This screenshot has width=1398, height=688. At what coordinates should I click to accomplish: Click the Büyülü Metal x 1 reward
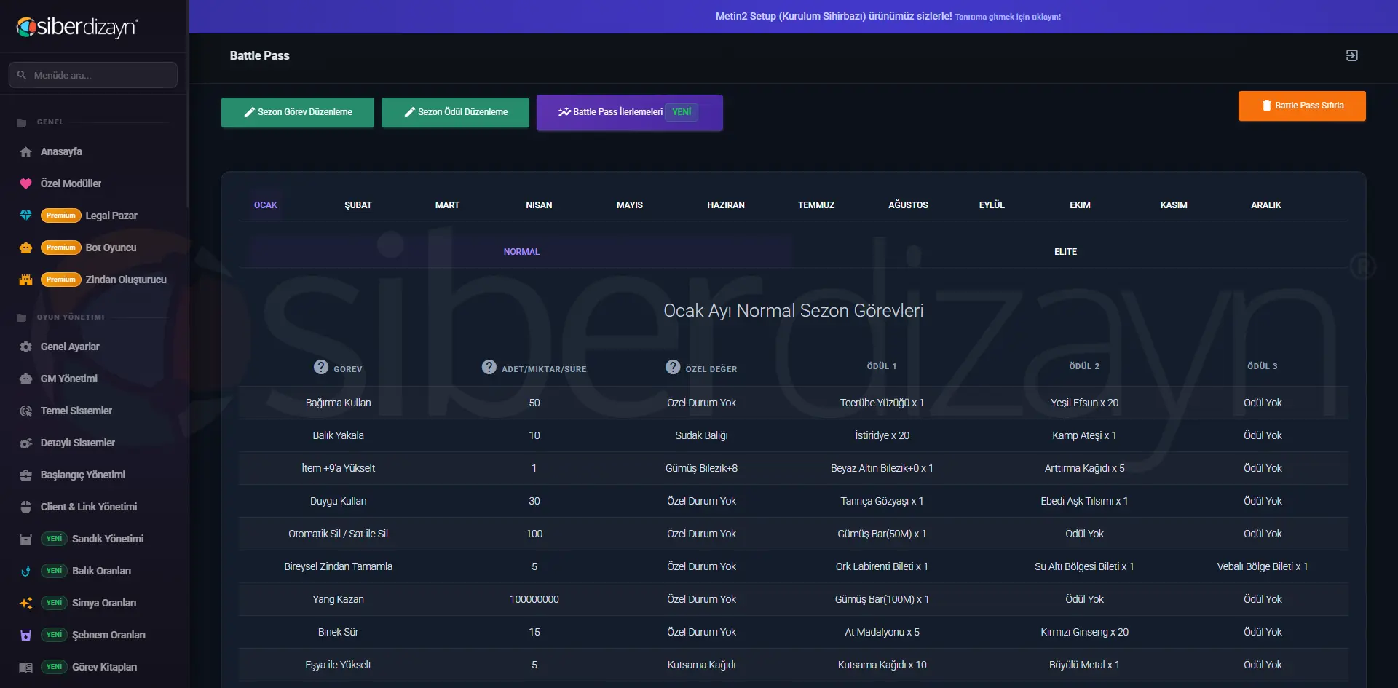1084,665
